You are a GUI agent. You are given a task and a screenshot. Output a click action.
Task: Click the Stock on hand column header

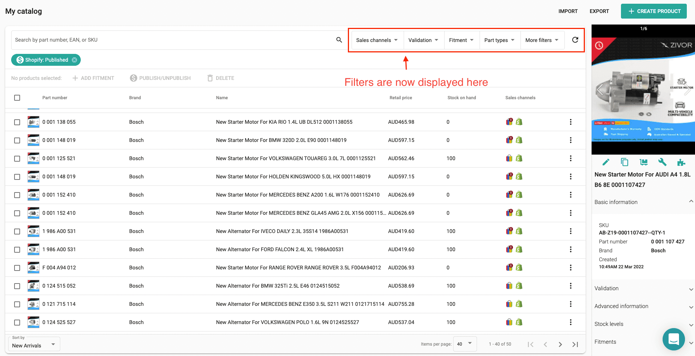[x=462, y=98]
